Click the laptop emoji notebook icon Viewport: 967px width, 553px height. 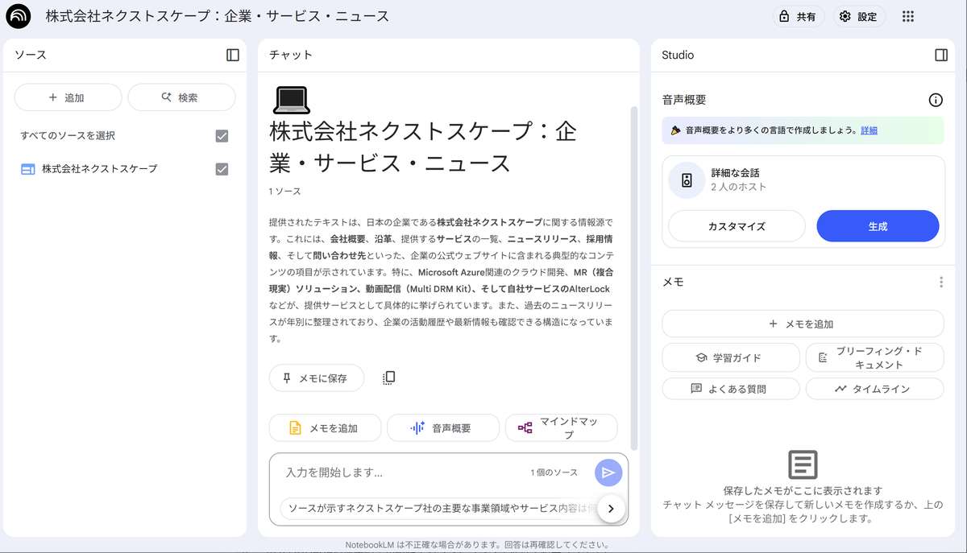[x=292, y=100]
